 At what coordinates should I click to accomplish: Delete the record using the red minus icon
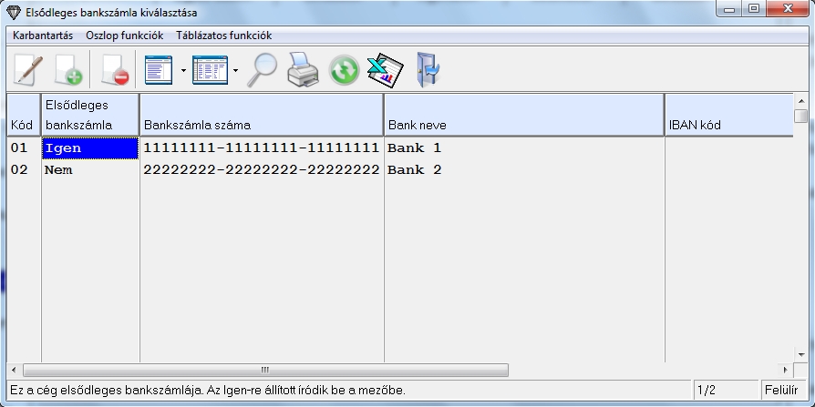click(x=114, y=70)
